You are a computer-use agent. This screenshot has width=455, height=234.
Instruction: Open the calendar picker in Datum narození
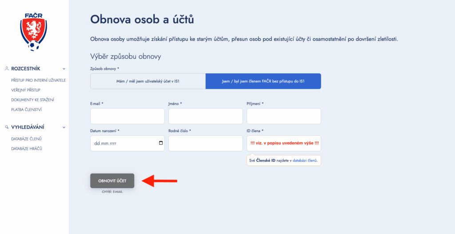(x=161, y=143)
